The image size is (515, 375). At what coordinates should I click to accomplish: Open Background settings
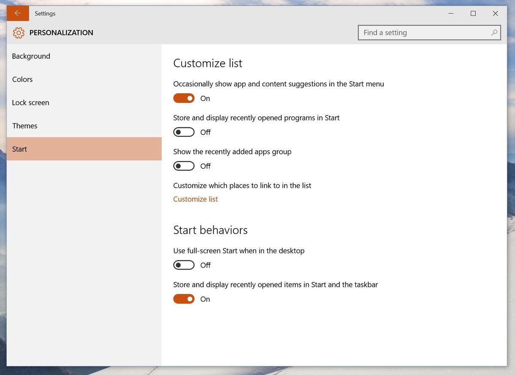[x=31, y=56]
